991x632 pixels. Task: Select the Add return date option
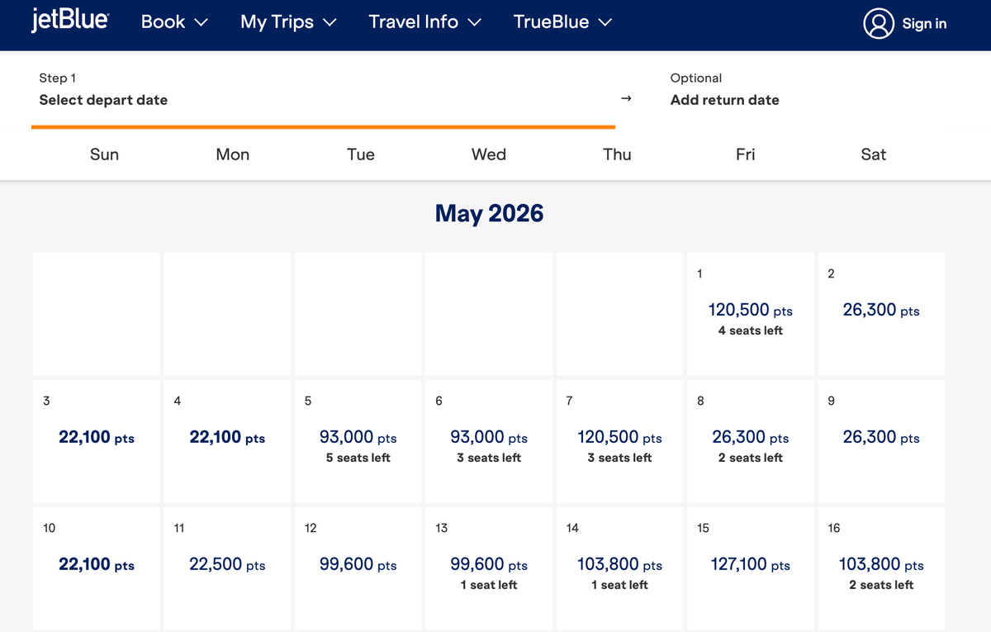(x=723, y=100)
